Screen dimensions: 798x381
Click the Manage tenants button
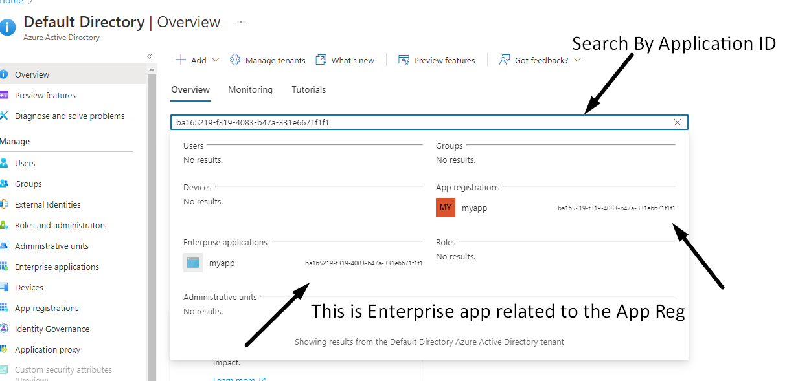(268, 60)
